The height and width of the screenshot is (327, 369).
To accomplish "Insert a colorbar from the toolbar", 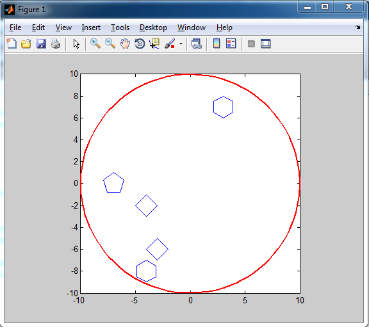I will [217, 44].
